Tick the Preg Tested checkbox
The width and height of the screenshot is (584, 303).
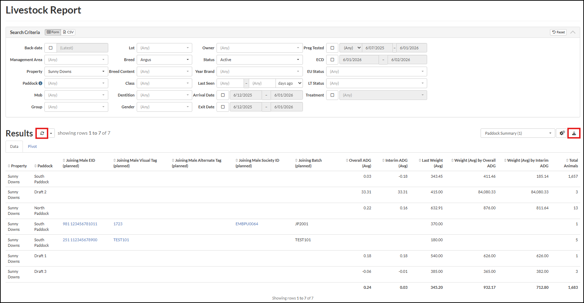332,48
